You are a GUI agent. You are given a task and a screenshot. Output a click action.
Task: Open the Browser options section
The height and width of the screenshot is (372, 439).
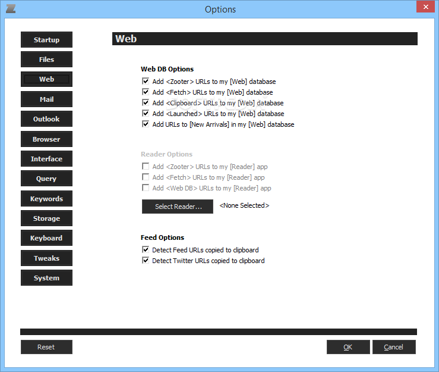click(46, 139)
